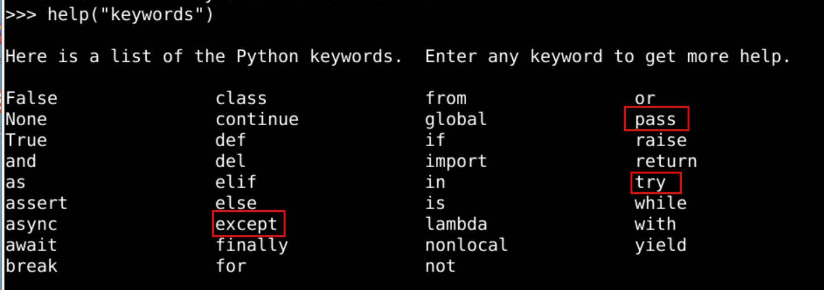The height and width of the screenshot is (290, 824).
Task: Select the 'assert' keyword
Action: point(37,203)
